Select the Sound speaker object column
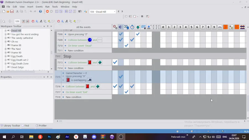The image size is (249, 140). pyautogui.click(x=121, y=27)
